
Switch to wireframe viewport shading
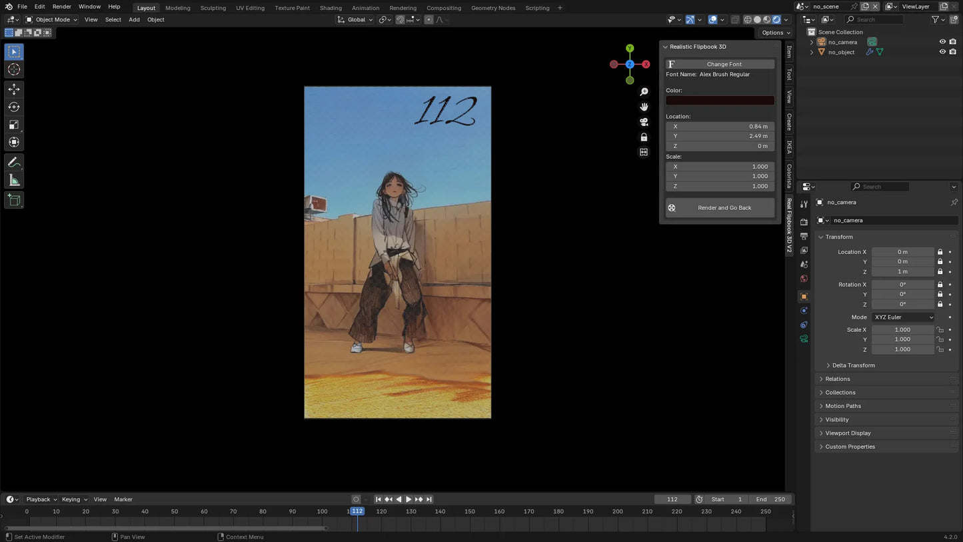coord(748,19)
